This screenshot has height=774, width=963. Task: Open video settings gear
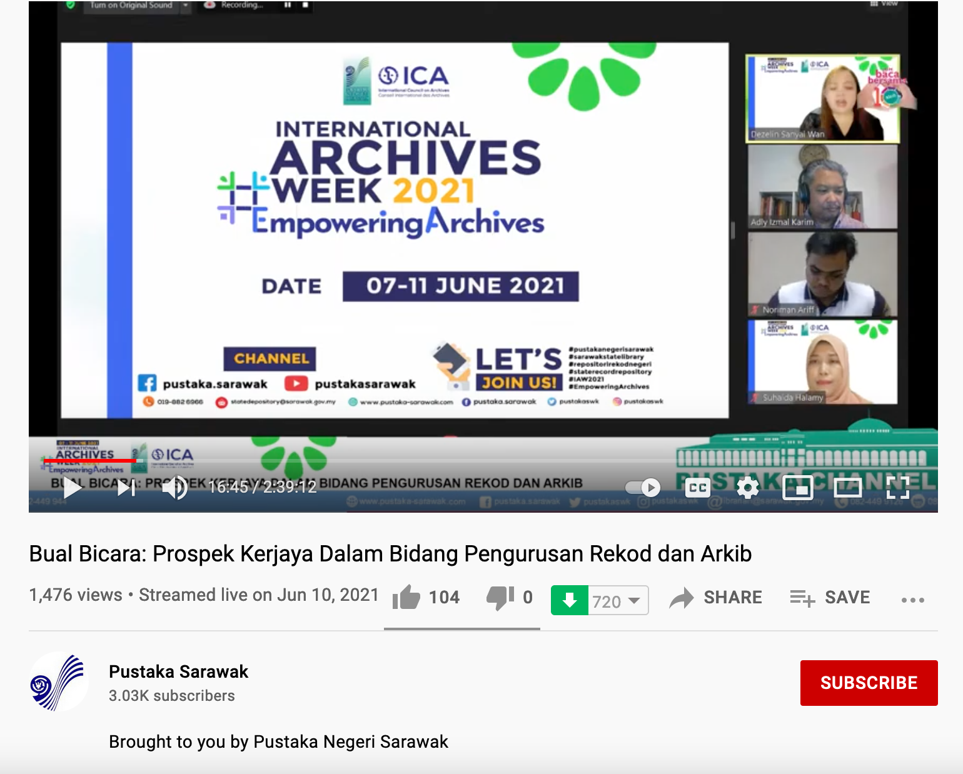point(748,487)
